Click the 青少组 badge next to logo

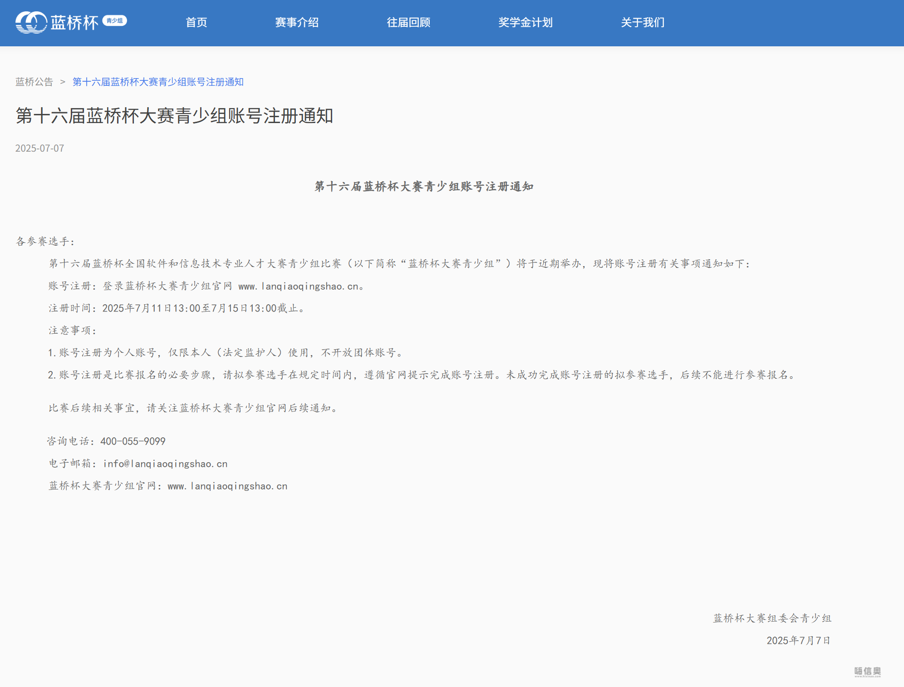coord(114,20)
